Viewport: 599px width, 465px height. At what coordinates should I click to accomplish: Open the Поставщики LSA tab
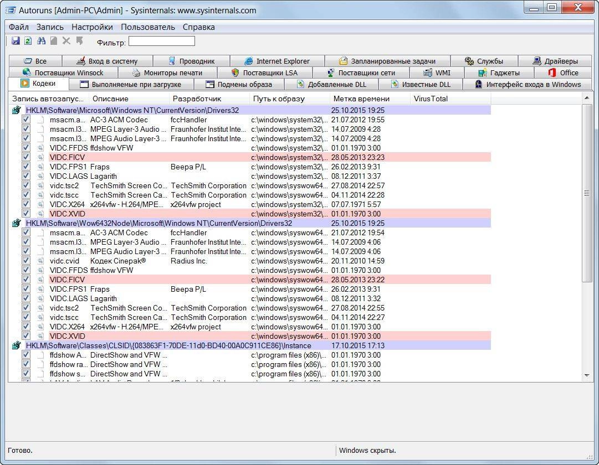[265, 73]
